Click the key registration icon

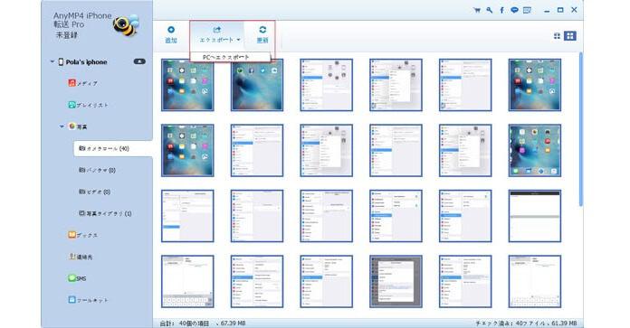point(490,11)
